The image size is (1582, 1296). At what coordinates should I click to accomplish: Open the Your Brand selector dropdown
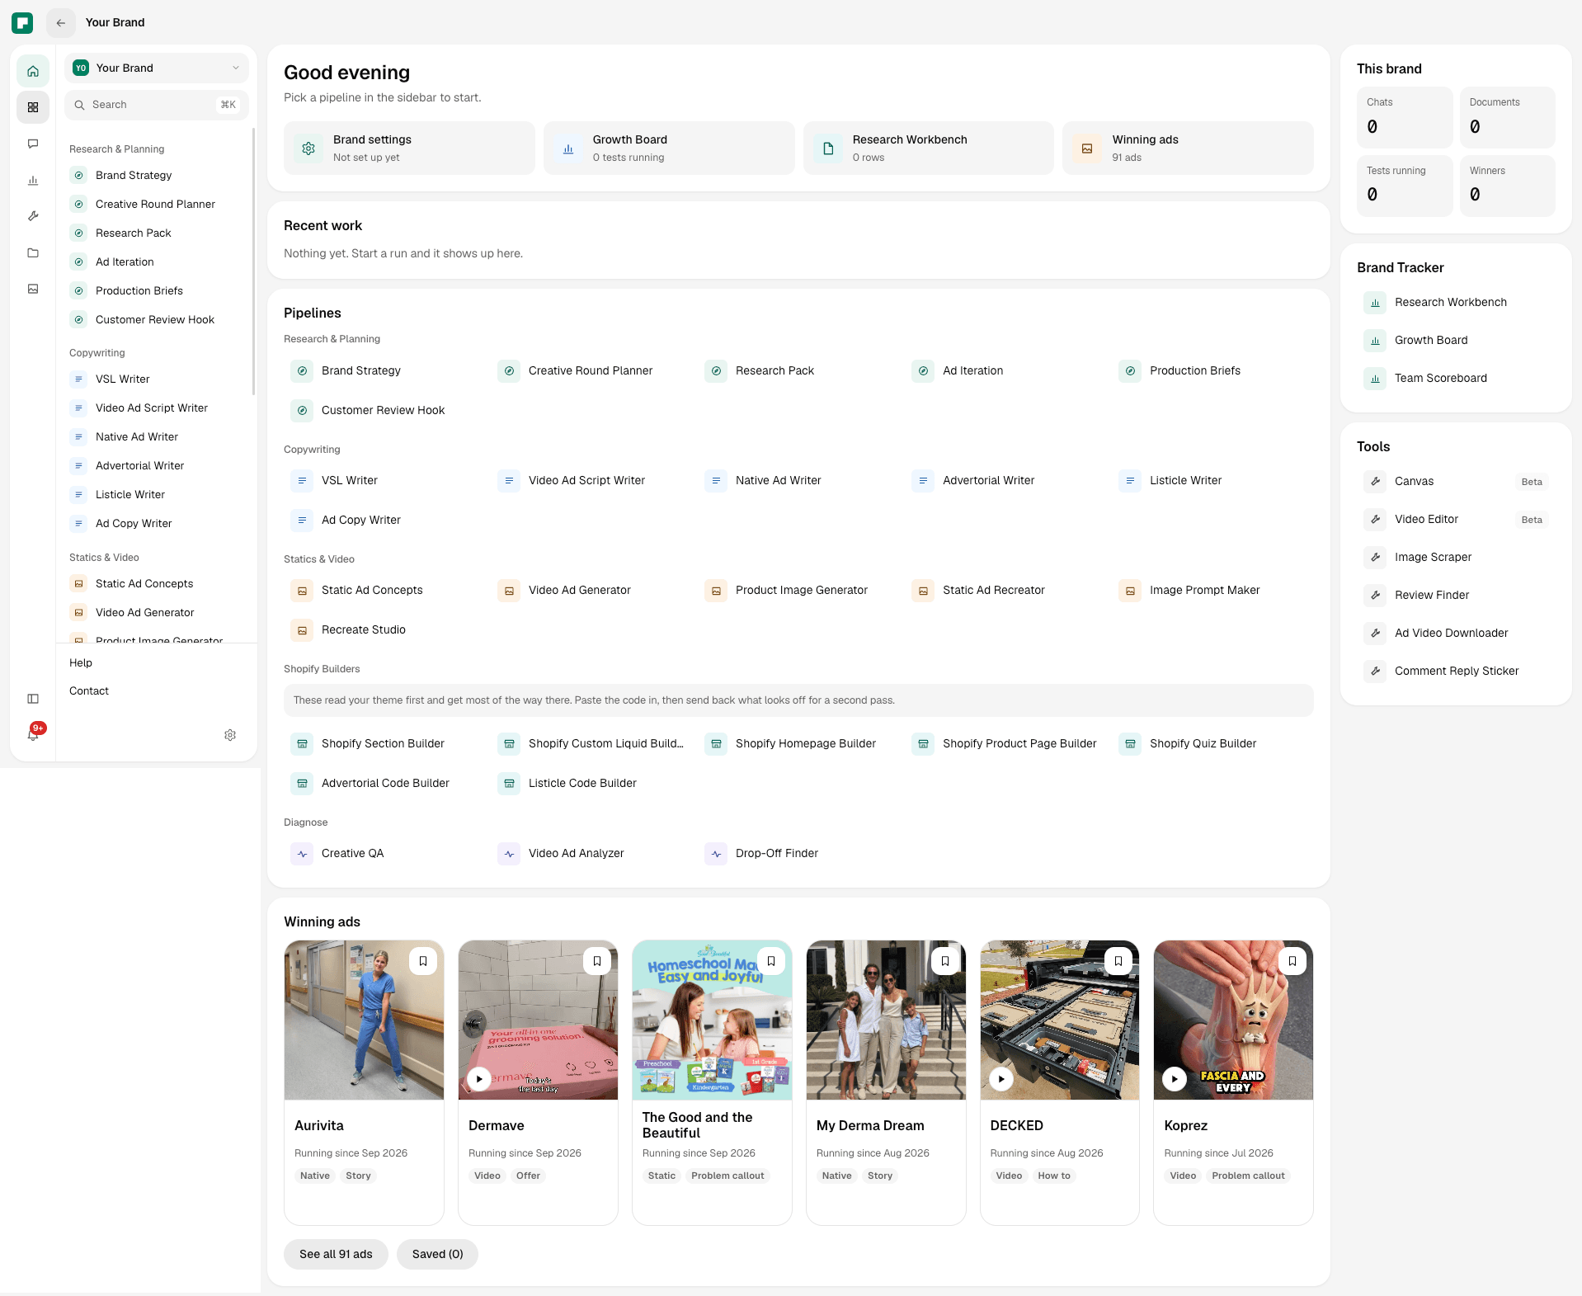(x=157, y=68)
